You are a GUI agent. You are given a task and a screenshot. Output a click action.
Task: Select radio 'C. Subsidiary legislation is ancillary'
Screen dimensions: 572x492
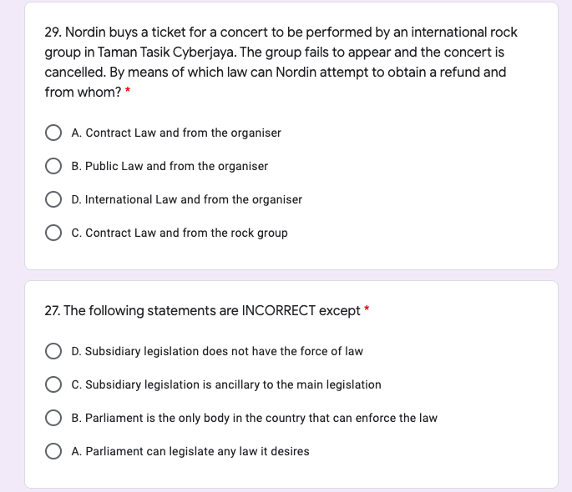click(53, 384)
